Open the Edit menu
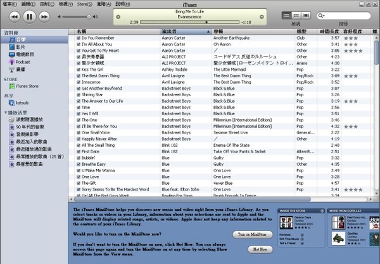Screen dimensions: 380x264 pyautogui.click(x=28, y=4)
